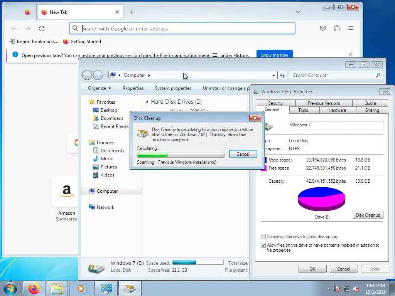The width and height of the screenshot is (395, 296).
Task: Open the Windows Start orb
Action: pos(10,288)
